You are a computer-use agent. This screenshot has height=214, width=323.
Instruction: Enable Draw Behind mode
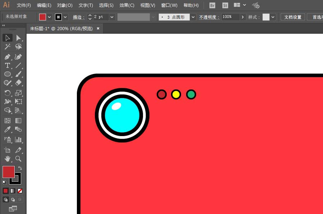13,200
